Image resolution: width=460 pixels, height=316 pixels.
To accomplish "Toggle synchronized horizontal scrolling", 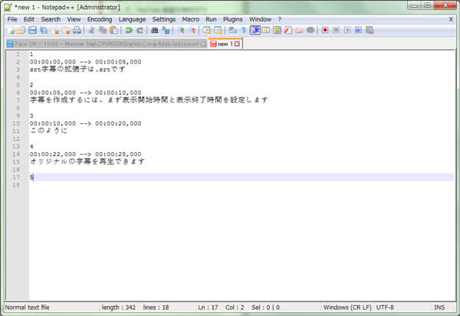I will point(218,30).
